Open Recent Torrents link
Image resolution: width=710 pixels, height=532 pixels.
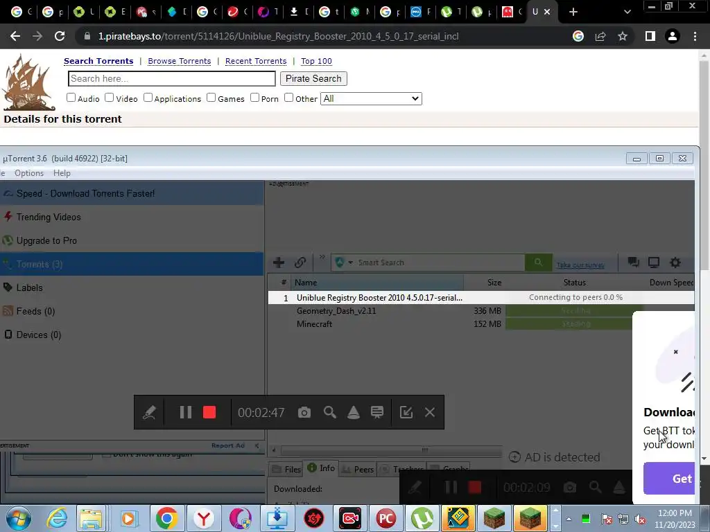coord(256,61)
